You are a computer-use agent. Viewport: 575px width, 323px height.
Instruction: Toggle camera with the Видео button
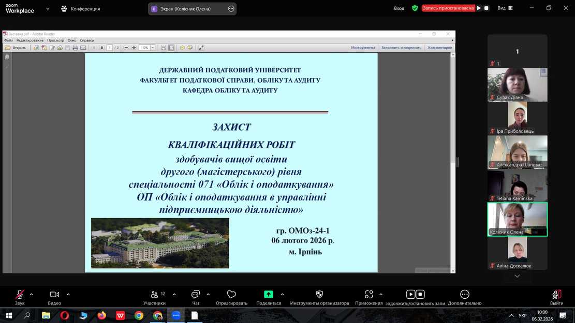coord(54,295)
